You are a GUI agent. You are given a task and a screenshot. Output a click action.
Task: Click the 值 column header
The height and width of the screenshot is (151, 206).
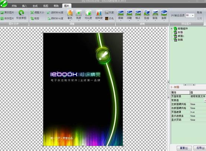pyautogui.click(x=198, y=92)
